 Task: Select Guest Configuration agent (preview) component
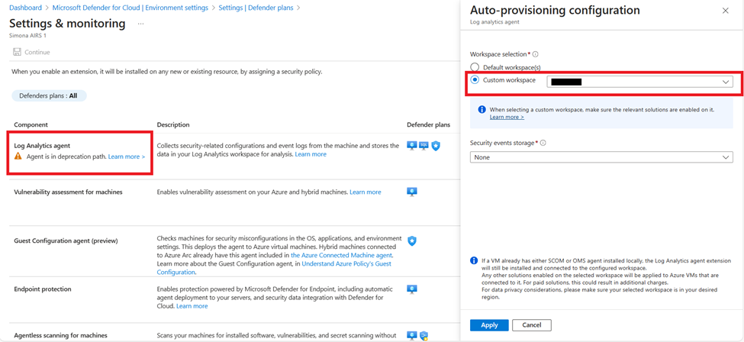[66, 240]
